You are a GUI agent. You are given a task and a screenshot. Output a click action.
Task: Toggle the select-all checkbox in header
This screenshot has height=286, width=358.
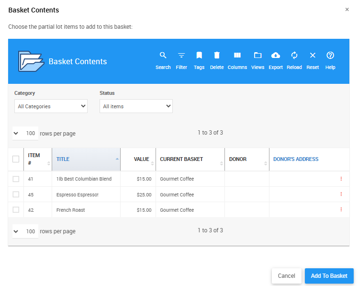pyautogui.click(x=16, y=159)
